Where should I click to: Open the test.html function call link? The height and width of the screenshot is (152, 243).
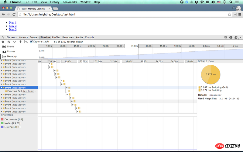29,91
